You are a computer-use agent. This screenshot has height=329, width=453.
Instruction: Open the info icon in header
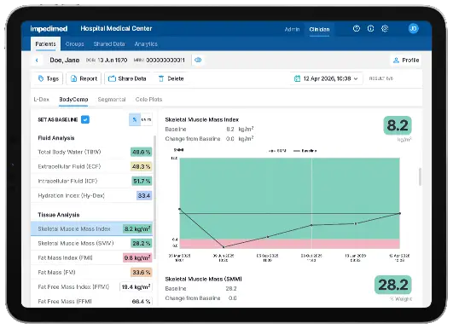tap(370, 29)
